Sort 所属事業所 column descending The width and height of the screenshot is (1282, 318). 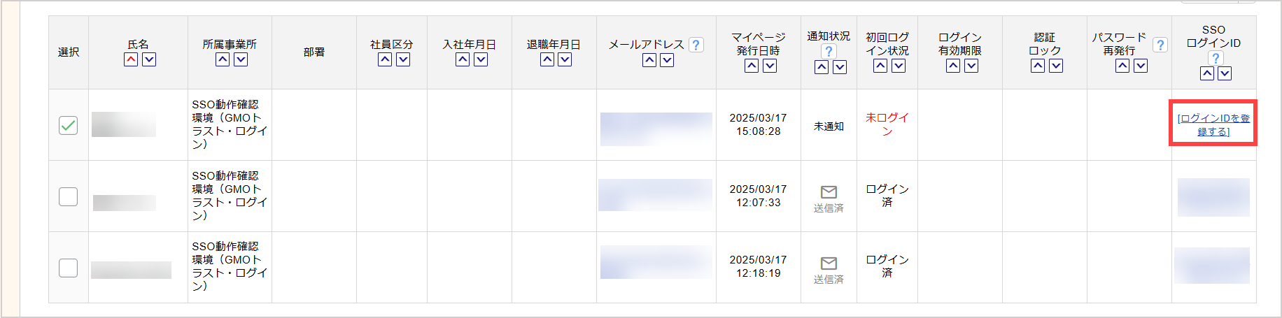click(x=241, y=60)
